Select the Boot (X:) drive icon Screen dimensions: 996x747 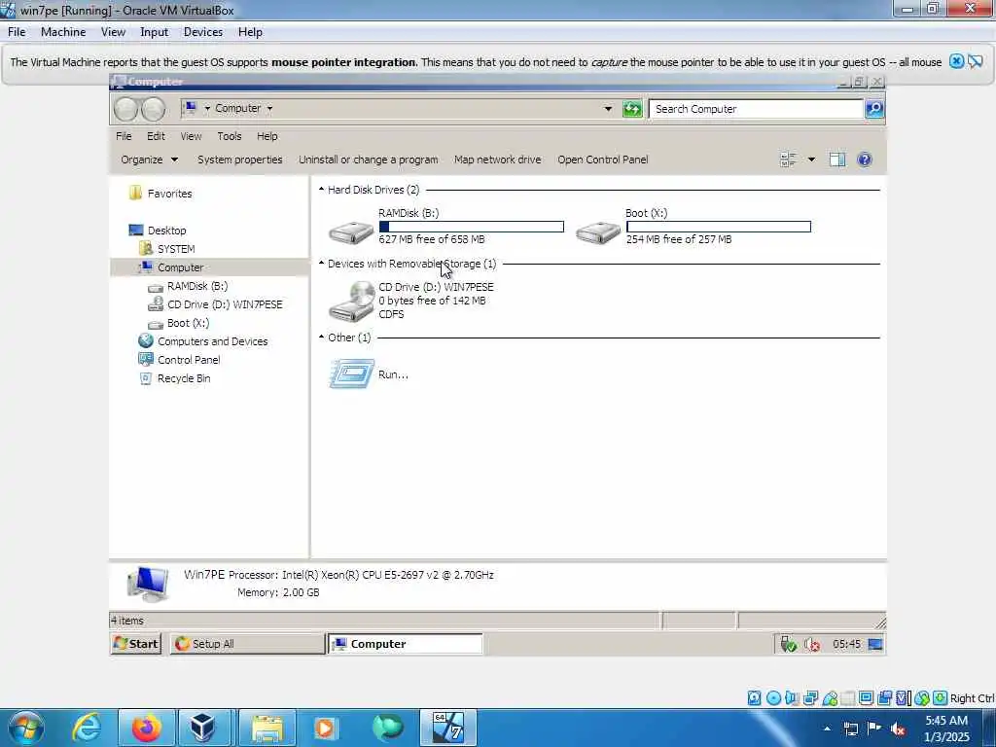598,231
